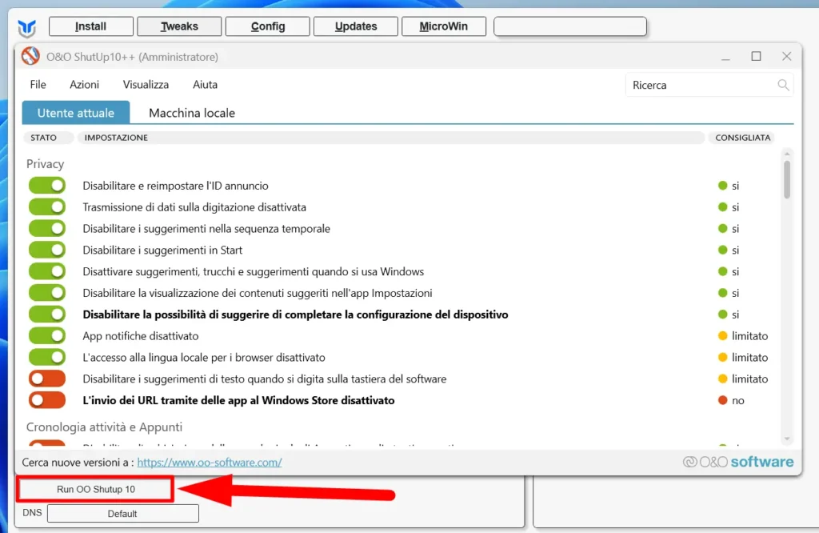819x533 pixels.
Task: Click the 'no' recommendation in Windows Store row
Action: pyautogui.click(x=737, y=400)
